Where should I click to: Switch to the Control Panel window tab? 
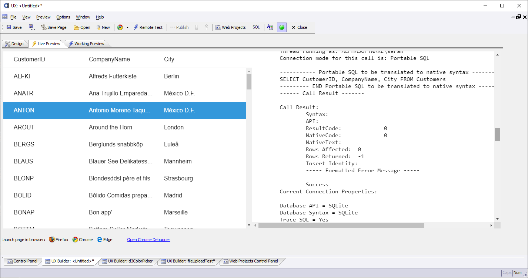pyautogui.click(x=22, y=261)
